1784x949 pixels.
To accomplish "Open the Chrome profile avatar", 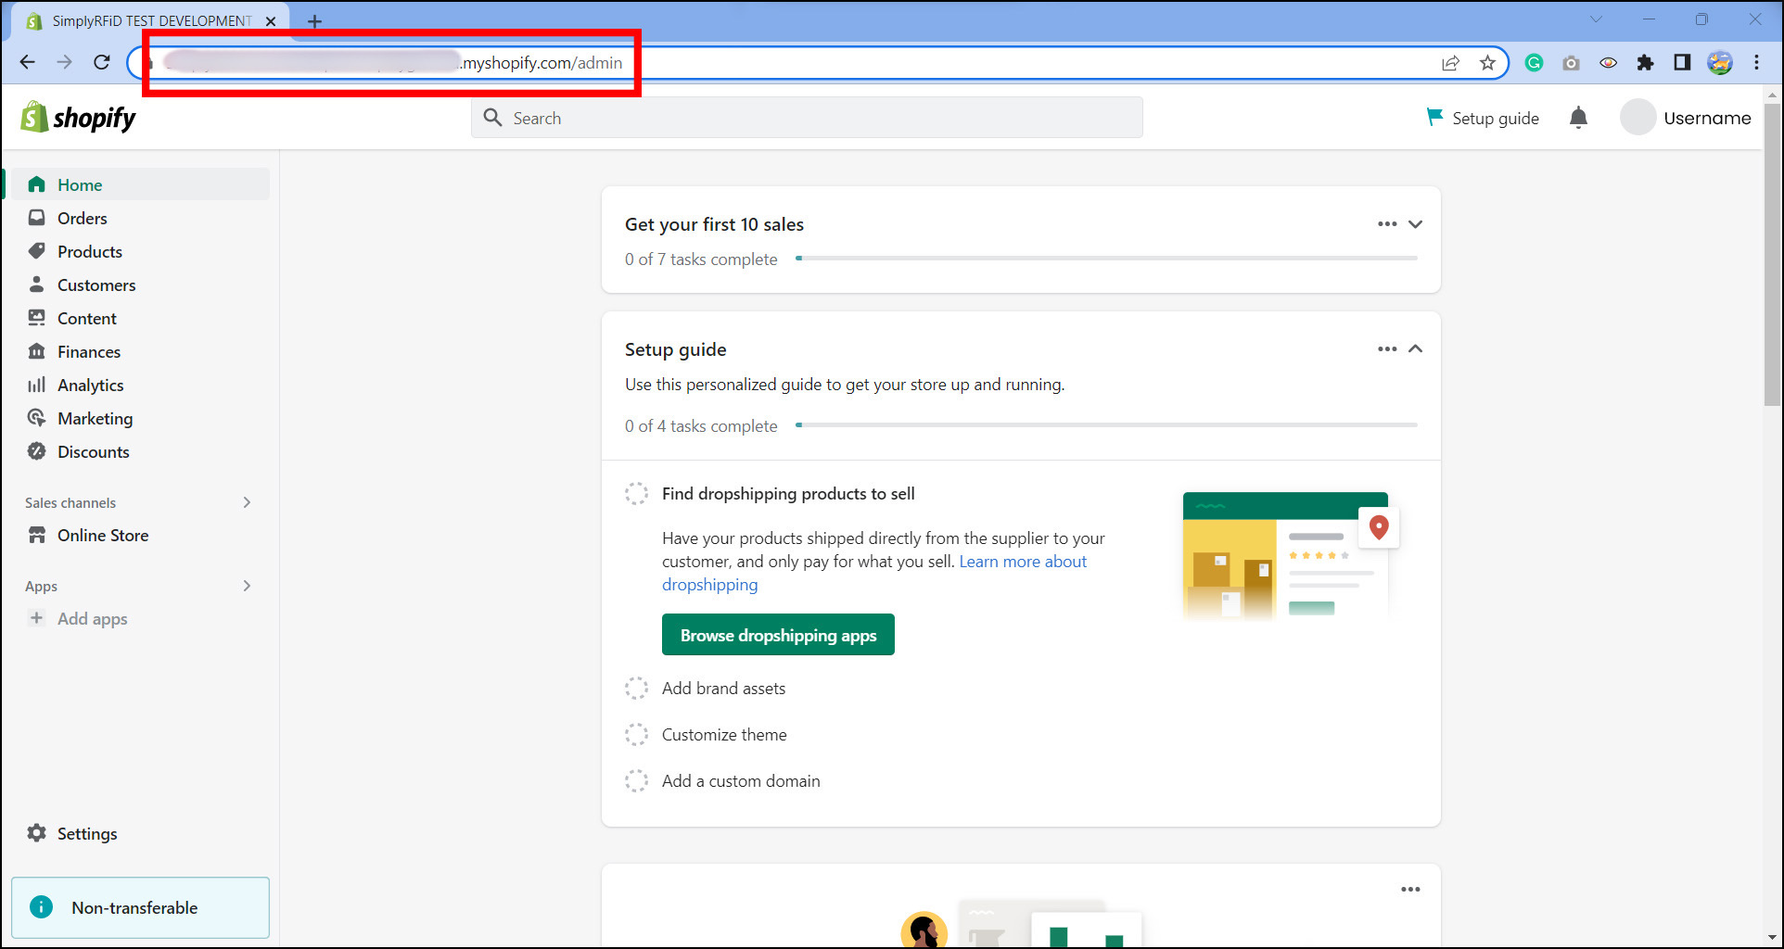I will [1719, 62].
